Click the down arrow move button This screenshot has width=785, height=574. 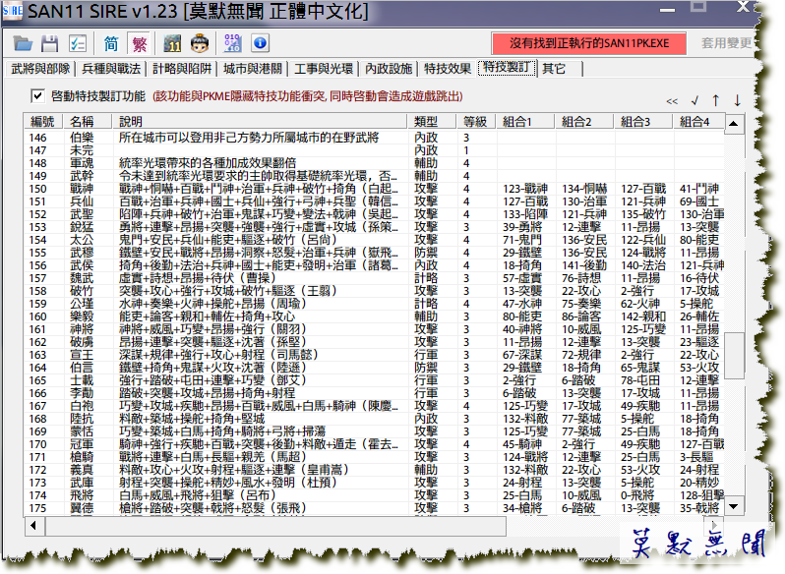pos(737,100)
